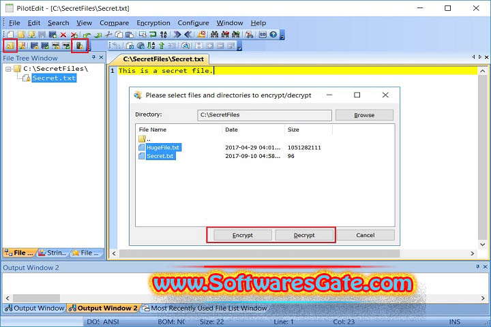Select the Output Window 2 tab

(x=104, y=308)
